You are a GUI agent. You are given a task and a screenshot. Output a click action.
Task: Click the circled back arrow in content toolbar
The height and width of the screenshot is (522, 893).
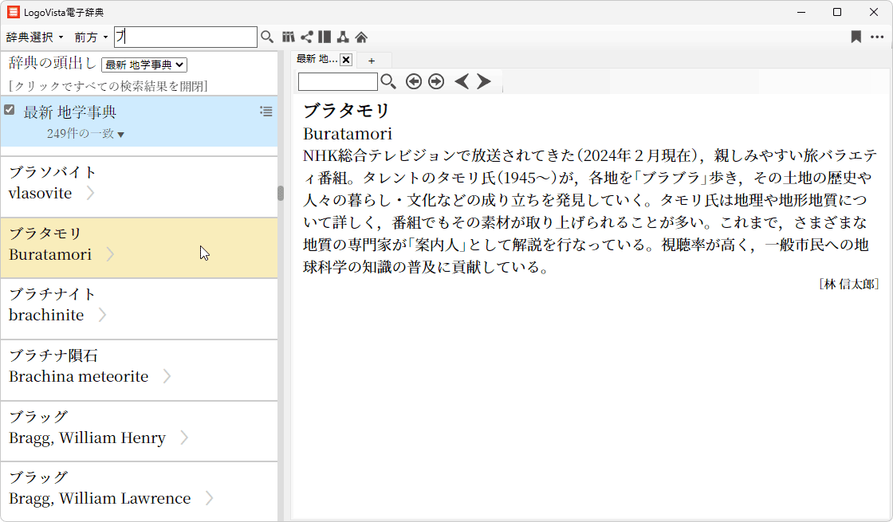[413, 81]
